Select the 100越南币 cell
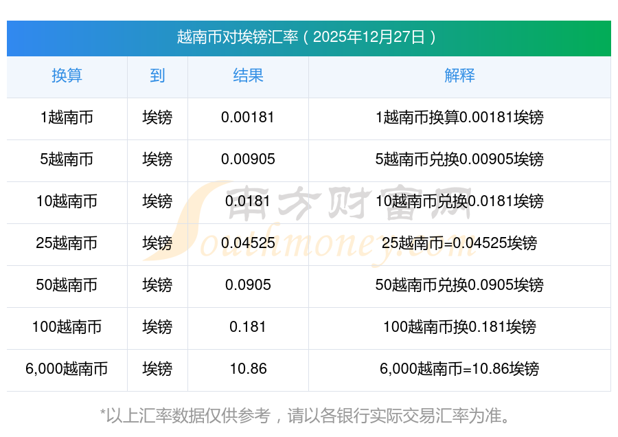The image size is (618, 437). click(67, 327)
